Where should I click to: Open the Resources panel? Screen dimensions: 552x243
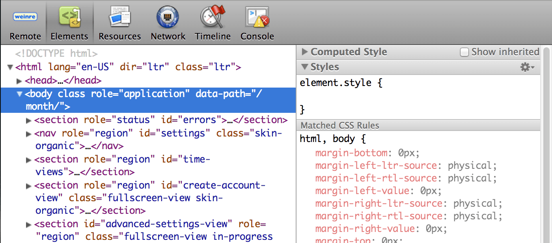tap(119, 22)
